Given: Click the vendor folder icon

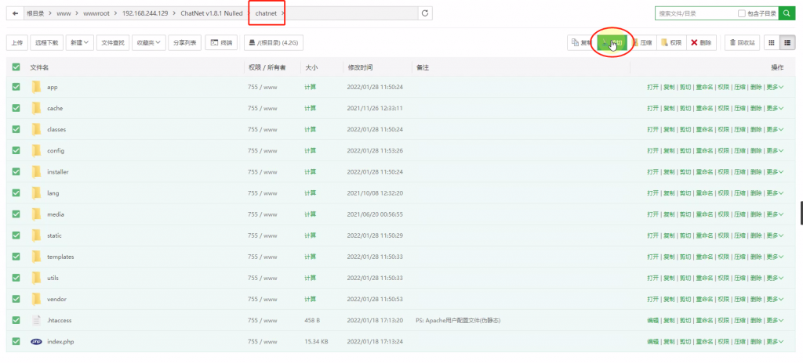Looking at the screenshot, I should pos(36,299).
